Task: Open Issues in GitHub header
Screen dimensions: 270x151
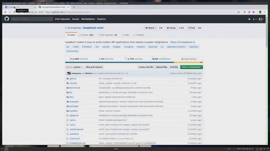Action: click(x=76, y=19)
